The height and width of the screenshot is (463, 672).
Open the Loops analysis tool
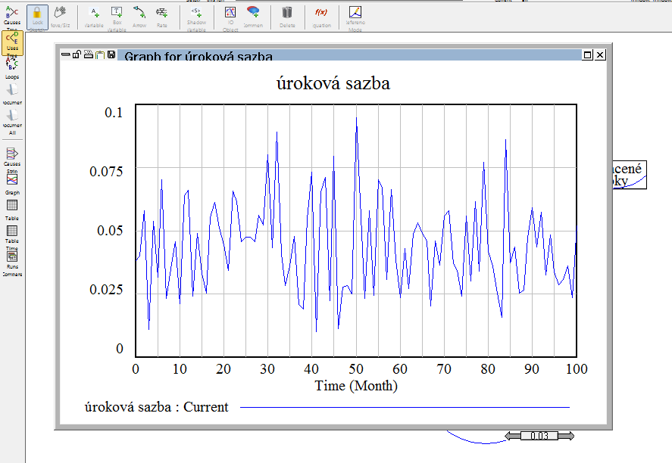tap(12, 67)
